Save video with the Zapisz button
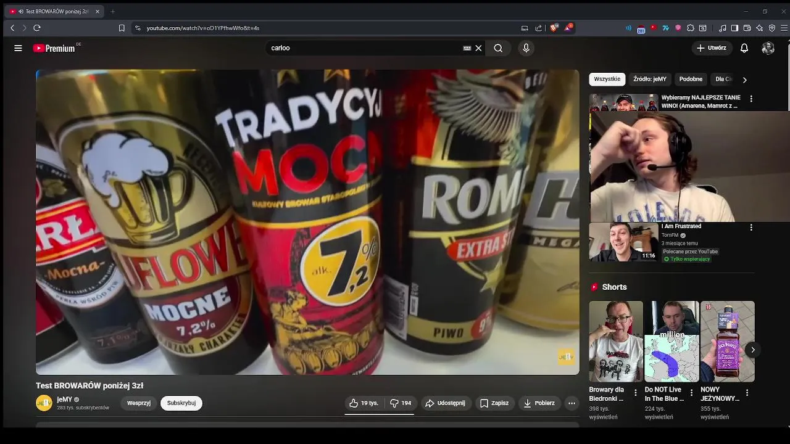This screenshot has width=790, height=444. coord(494,403)
